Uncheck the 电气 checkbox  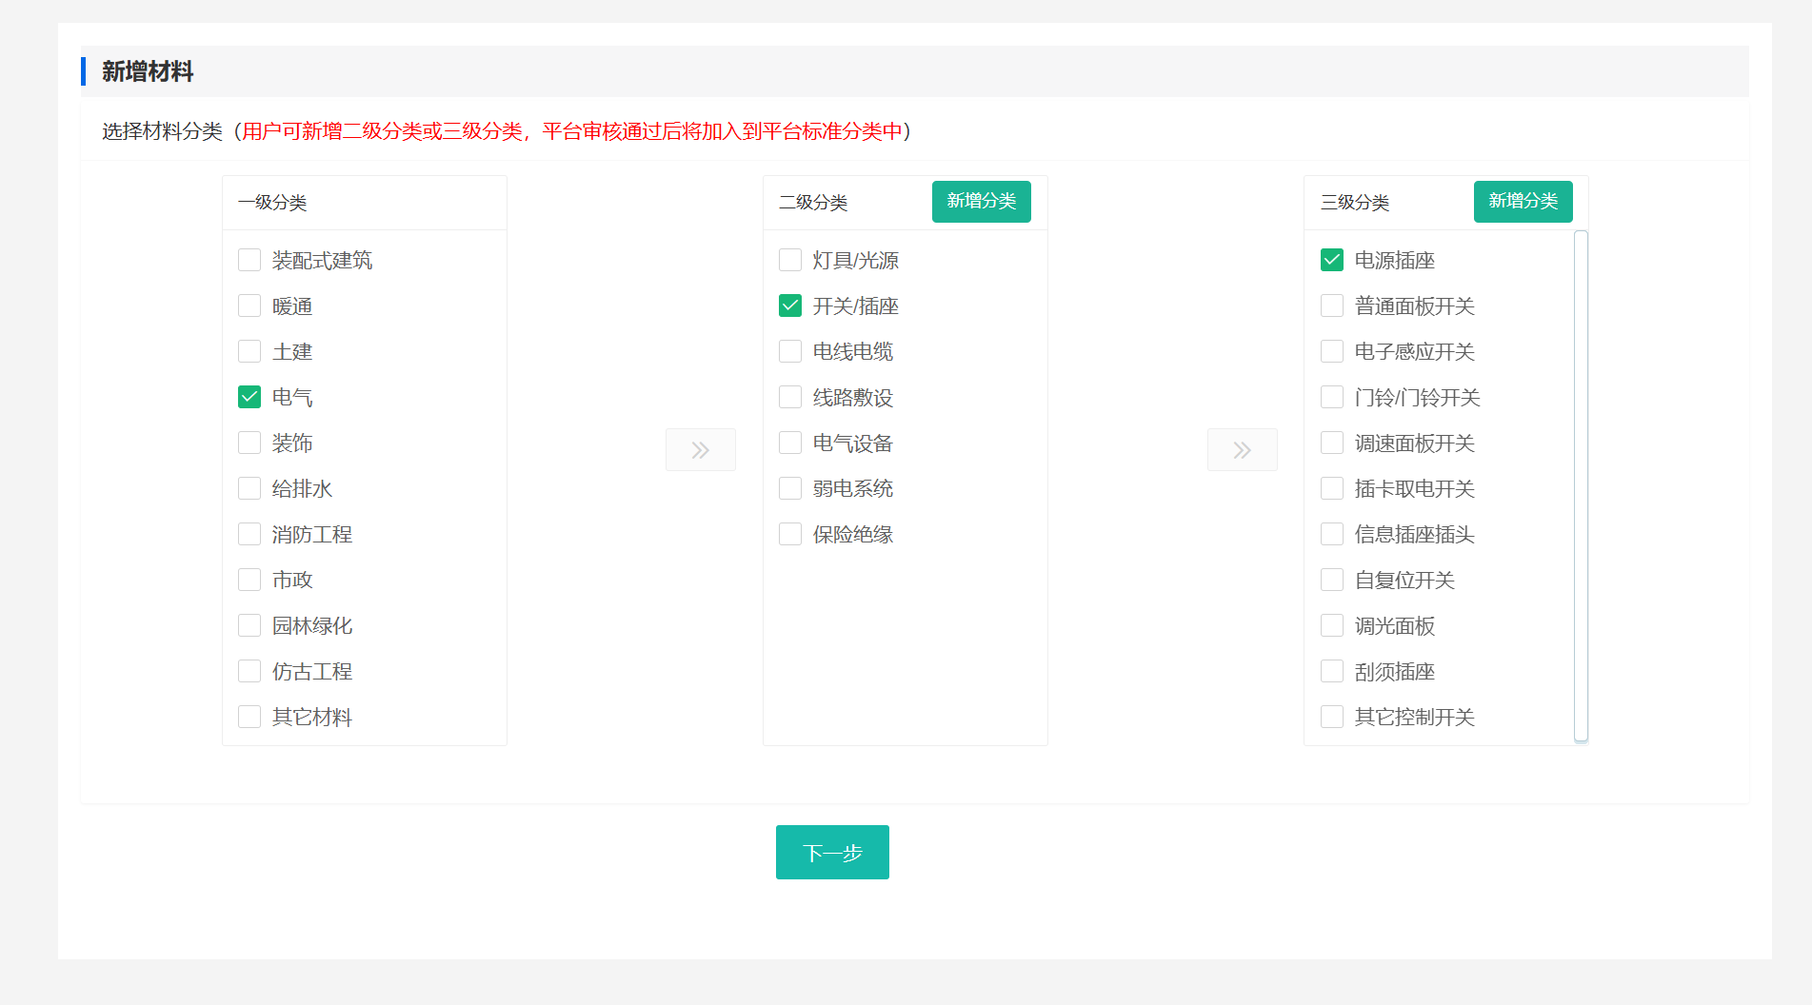[x=249, y=397]
